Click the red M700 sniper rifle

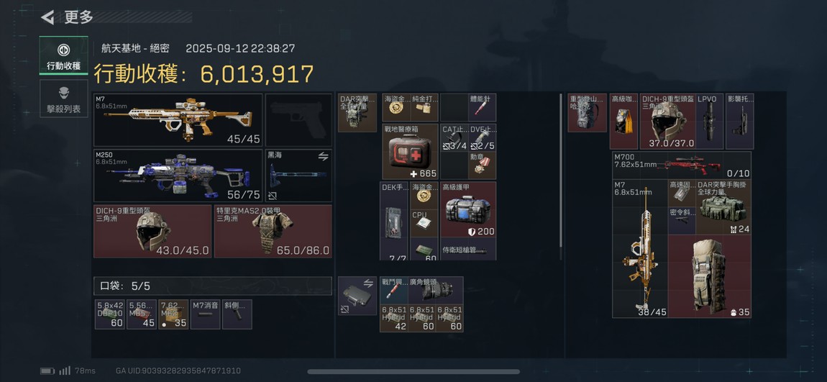[682, 165]
